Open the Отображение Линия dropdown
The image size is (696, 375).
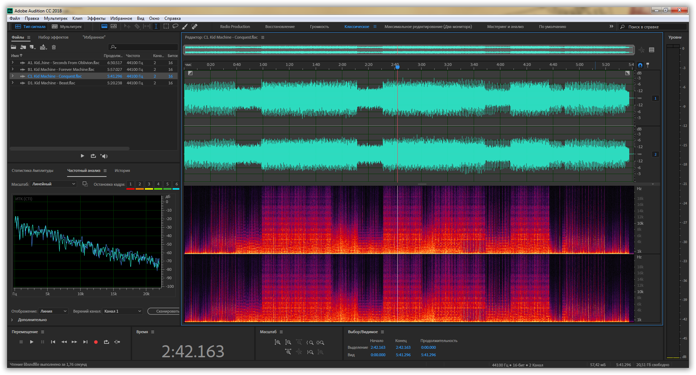(53, 311)
